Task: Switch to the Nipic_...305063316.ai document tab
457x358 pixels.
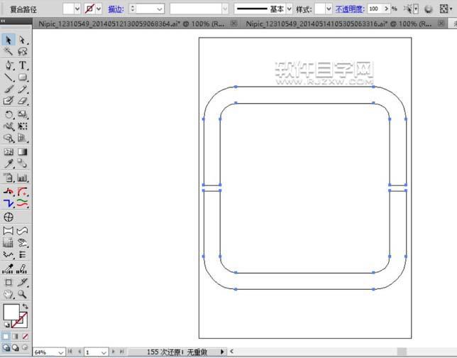Action: coord(338,24)
